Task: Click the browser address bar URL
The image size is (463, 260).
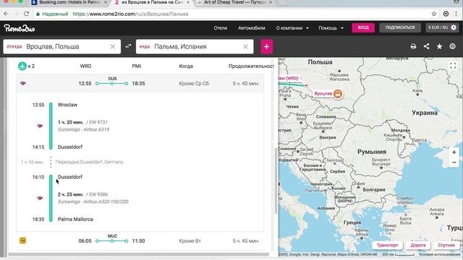Action: (x=130, y=14)
